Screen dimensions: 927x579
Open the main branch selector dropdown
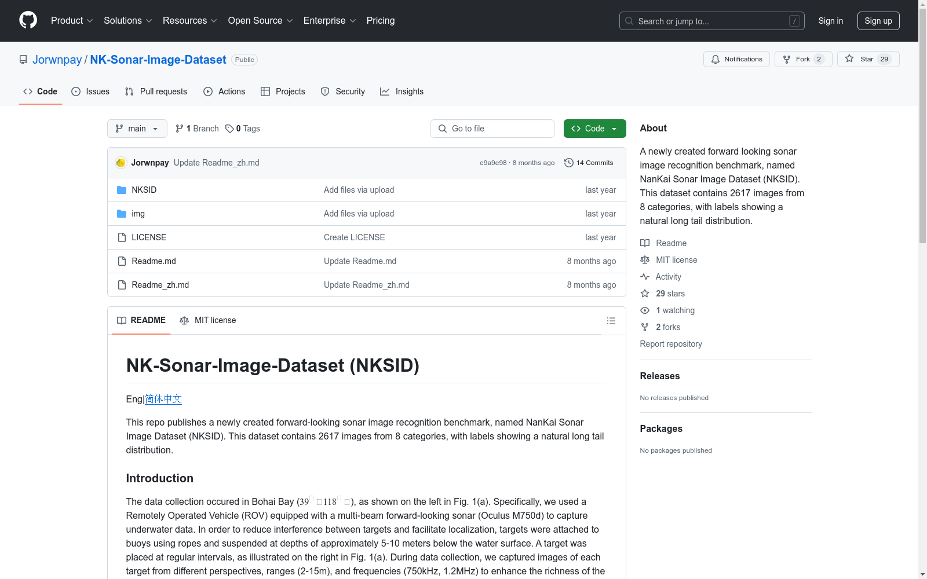click(x=137, y=129)
